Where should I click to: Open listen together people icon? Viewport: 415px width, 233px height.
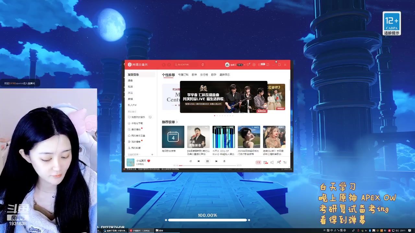coord(279,162)
